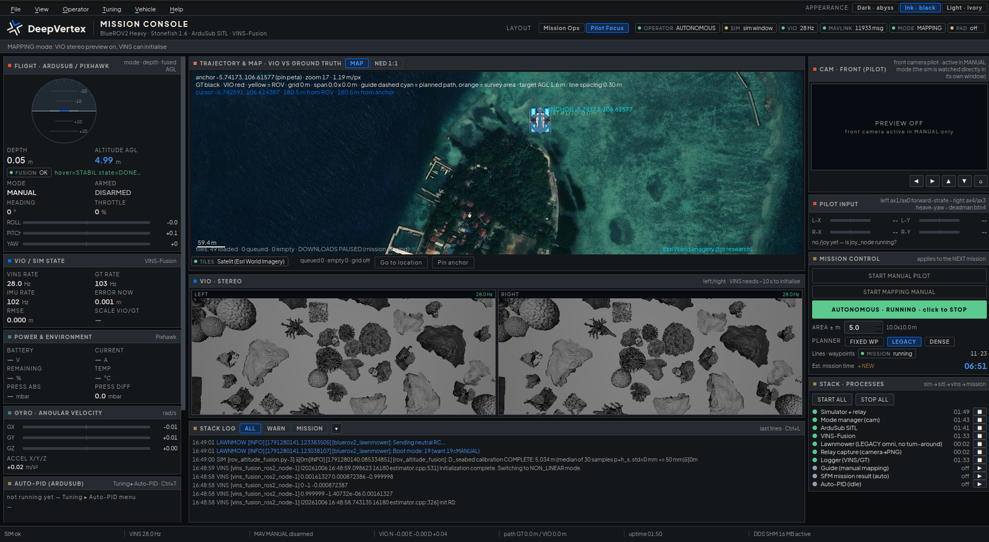Stop the ArduSub SITL process
The width and height of the screenshot is (989, 542).
pos(980,428)
